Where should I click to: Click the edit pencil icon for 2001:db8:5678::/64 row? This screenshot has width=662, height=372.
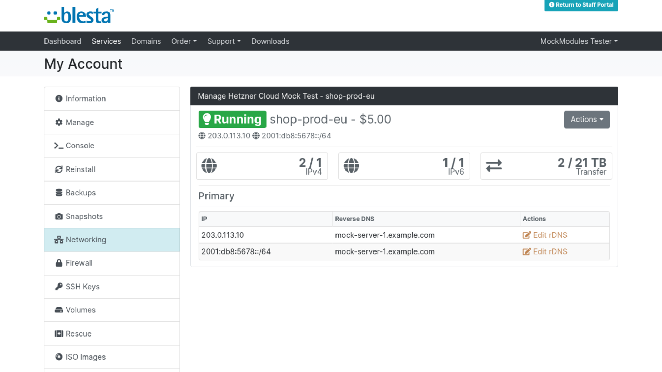pos(526,251)
